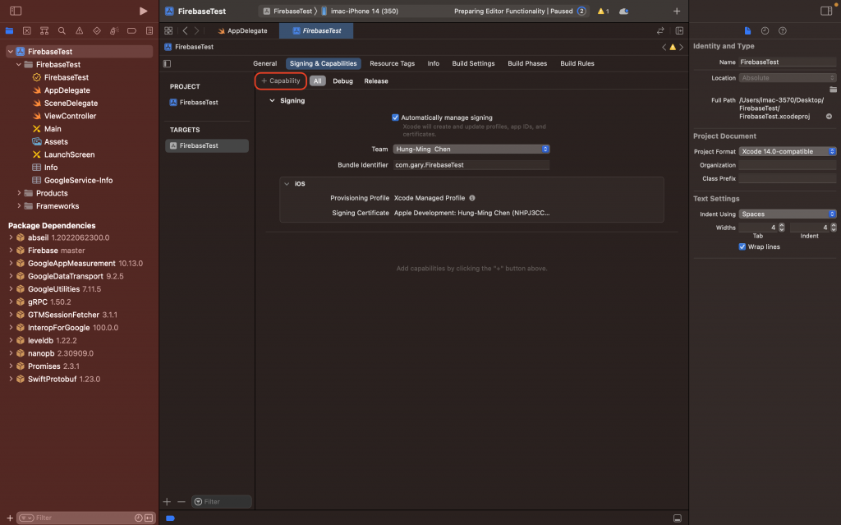Switch to the Build Phases tab
Screen dimensions: 841x525
(527, 63)
